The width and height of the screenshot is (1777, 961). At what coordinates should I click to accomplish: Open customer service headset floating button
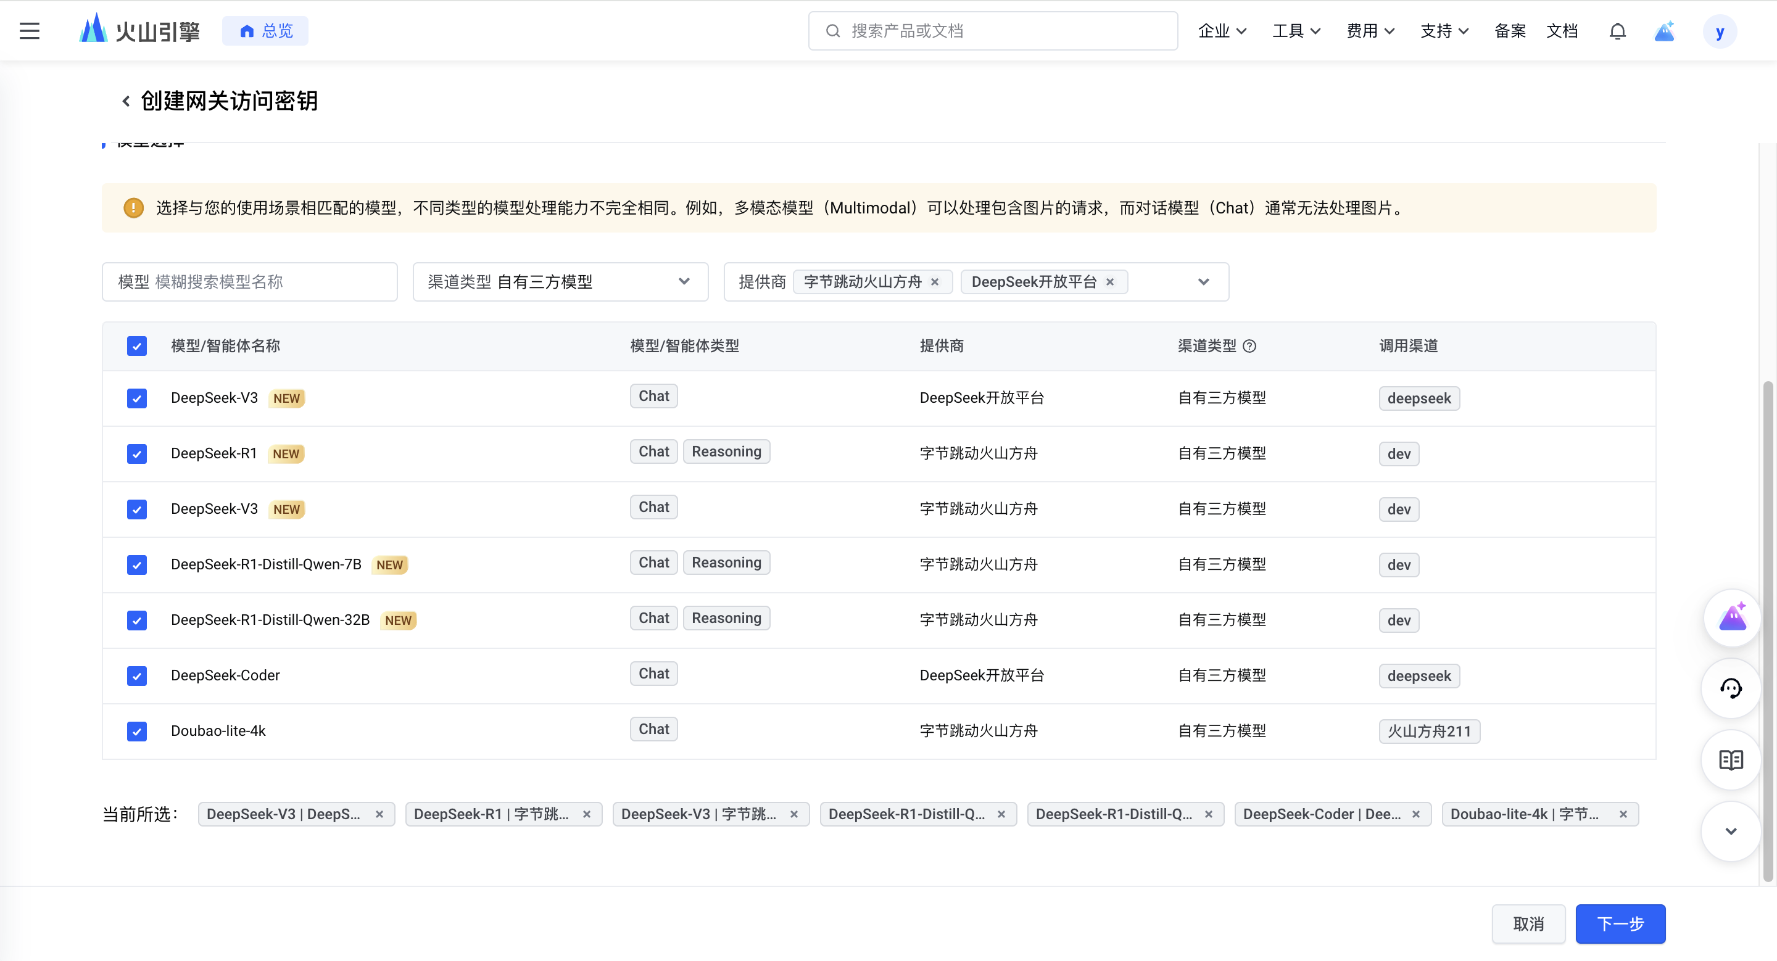[x=1730, y=688]
